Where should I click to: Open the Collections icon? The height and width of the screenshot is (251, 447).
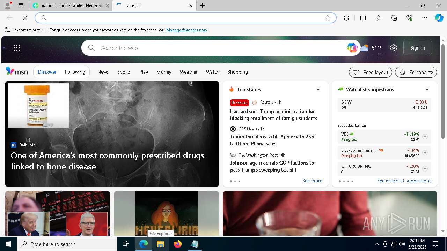coord(394,18)
